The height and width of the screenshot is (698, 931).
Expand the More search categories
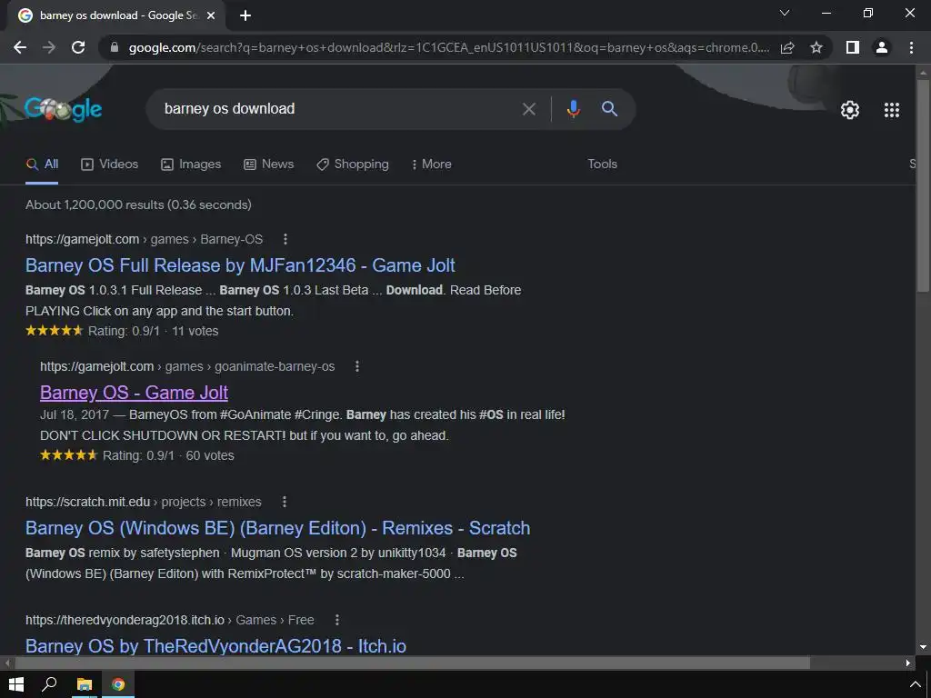(432, 164)
